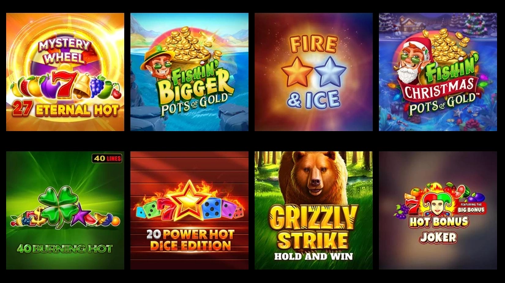Open Fishin' Christmas Pots of Gold

(438, 72)
